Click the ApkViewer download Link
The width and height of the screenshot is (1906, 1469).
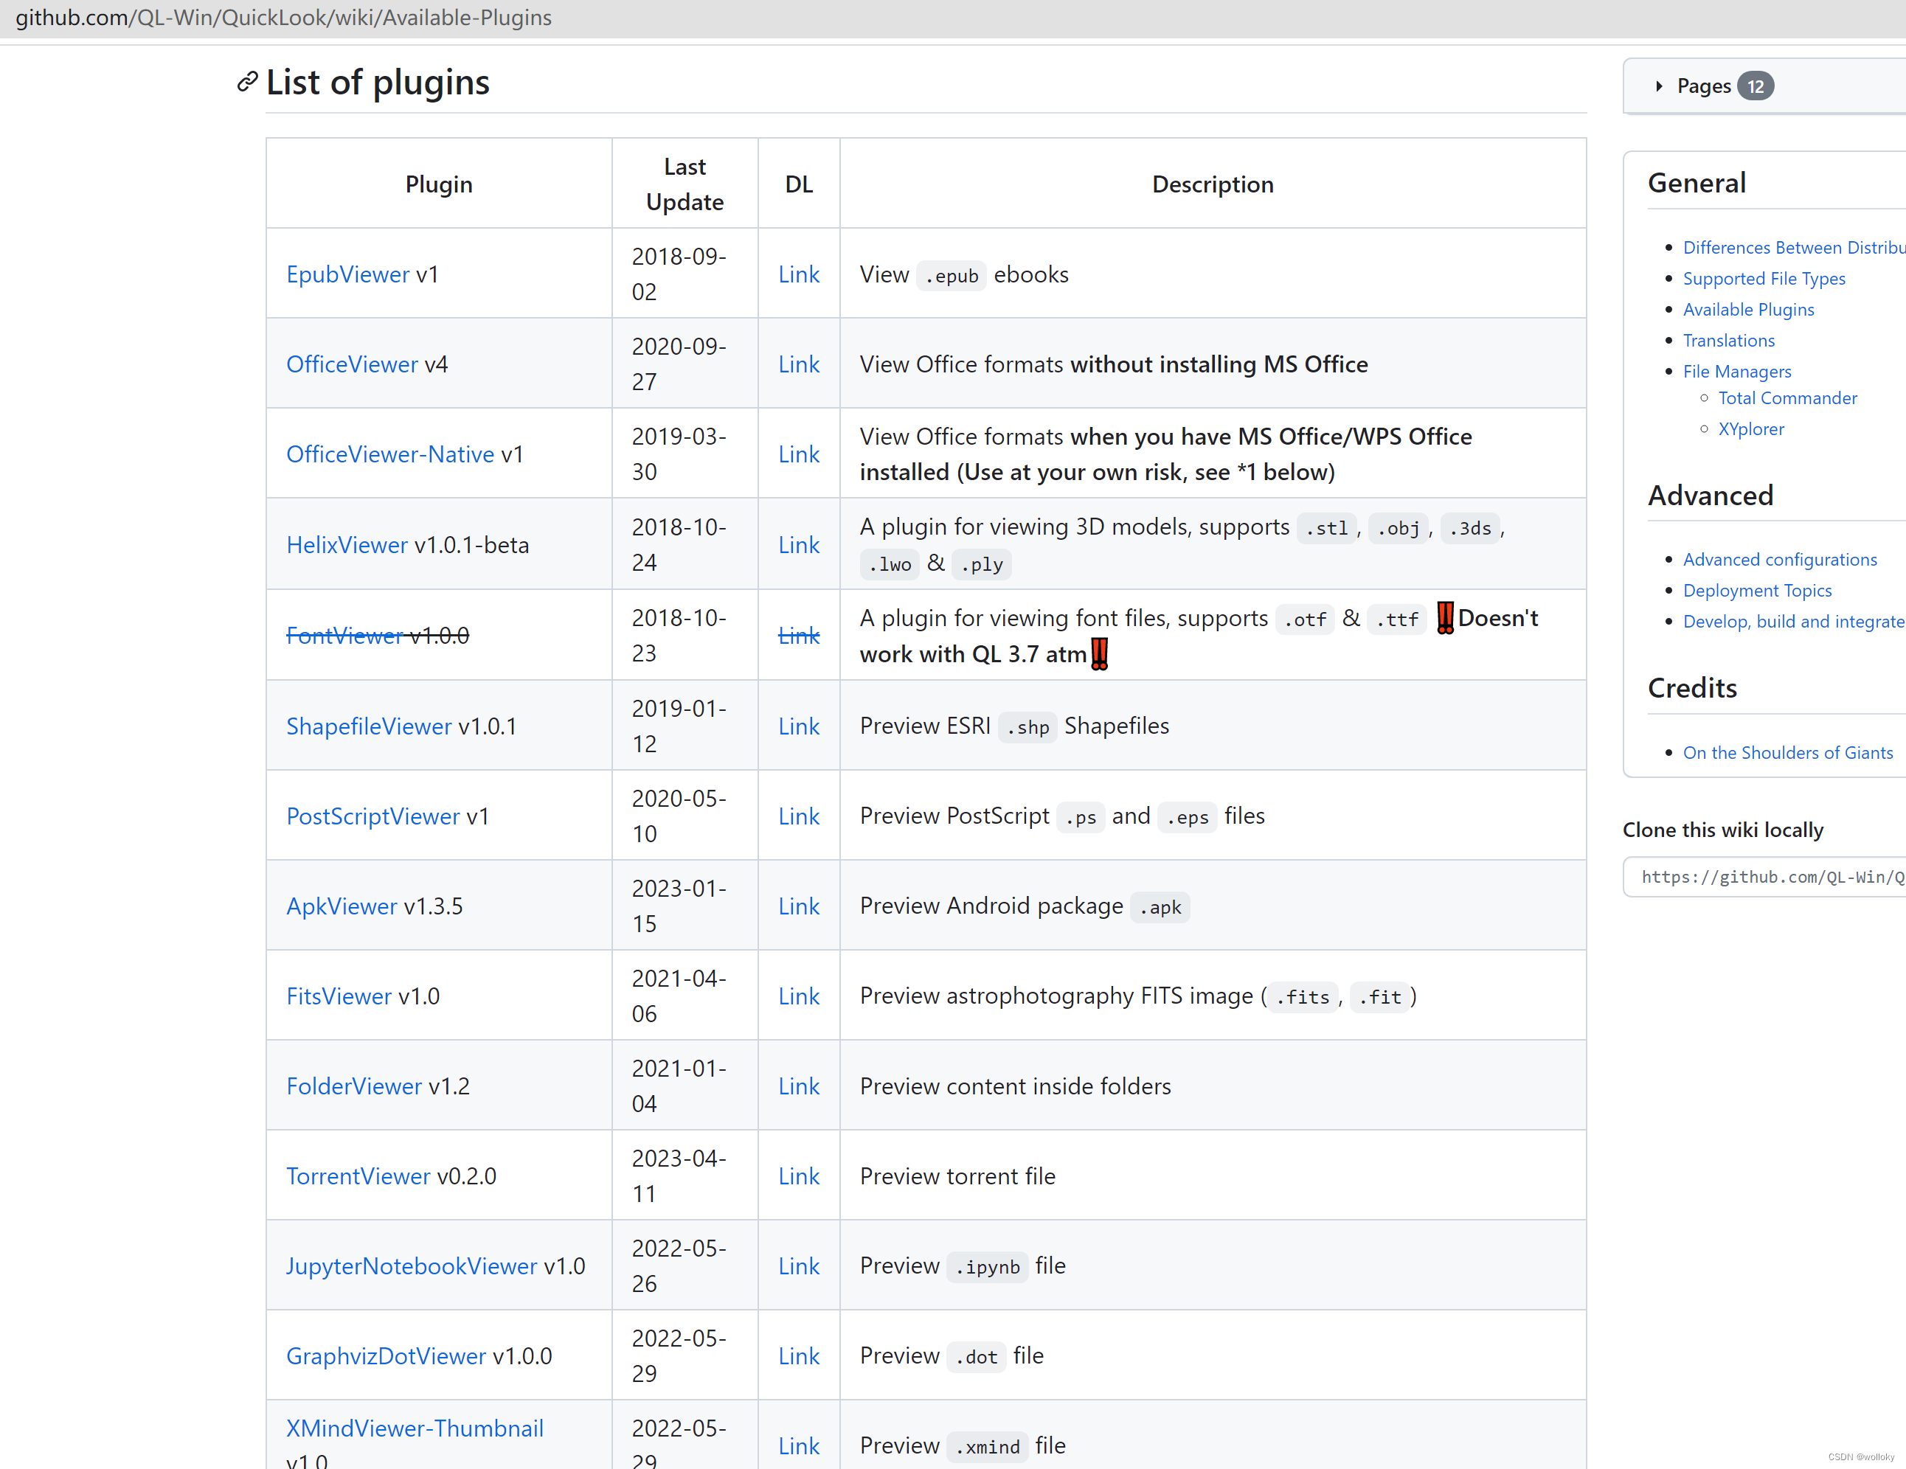(x=797, y=906)
